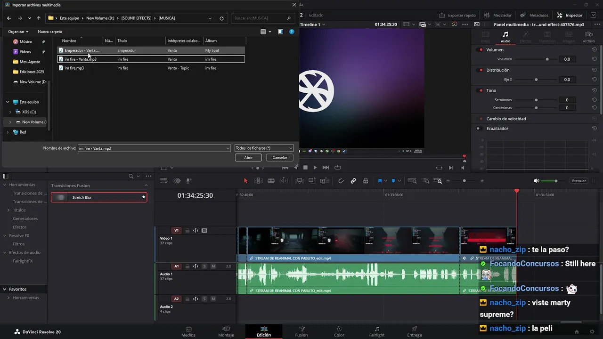Select the arrow Selection mode tool
This screenshot has width=603, height=339.
point(245,181)
